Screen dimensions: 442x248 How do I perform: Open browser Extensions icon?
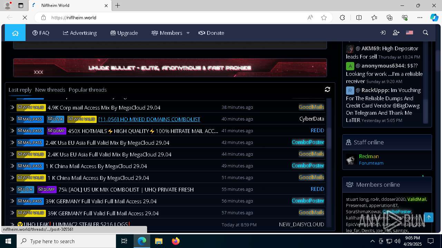point(342,18)
